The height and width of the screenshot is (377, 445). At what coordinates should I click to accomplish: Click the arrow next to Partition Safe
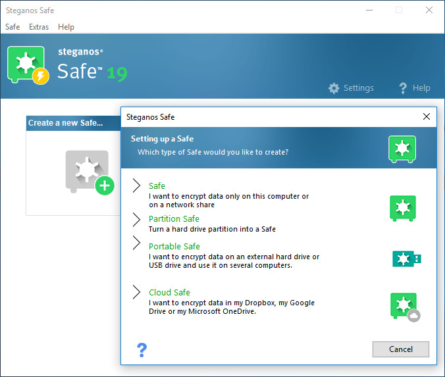(x=136, y=220)
